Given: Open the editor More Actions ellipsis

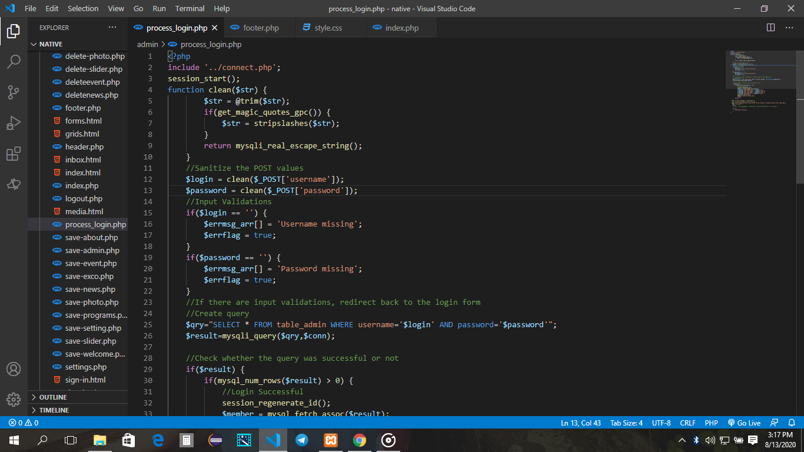Looking at the screenshot, I should pyautogui.click(x=788, y=28).
